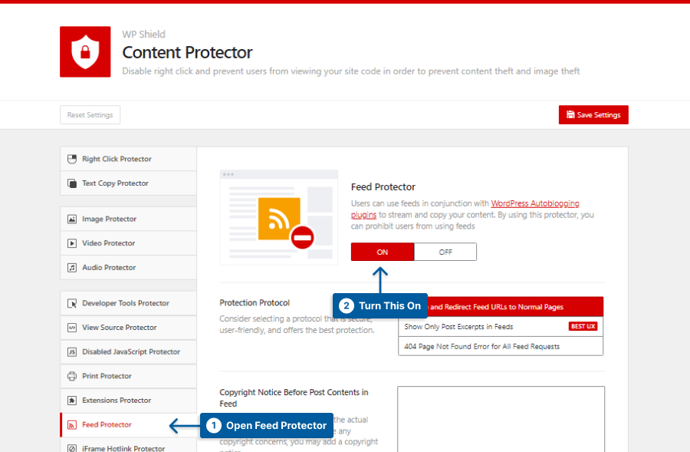Viewport: 690px width, 452px height.
Task: Click the Content Protector page title
Action: [188, 52]
